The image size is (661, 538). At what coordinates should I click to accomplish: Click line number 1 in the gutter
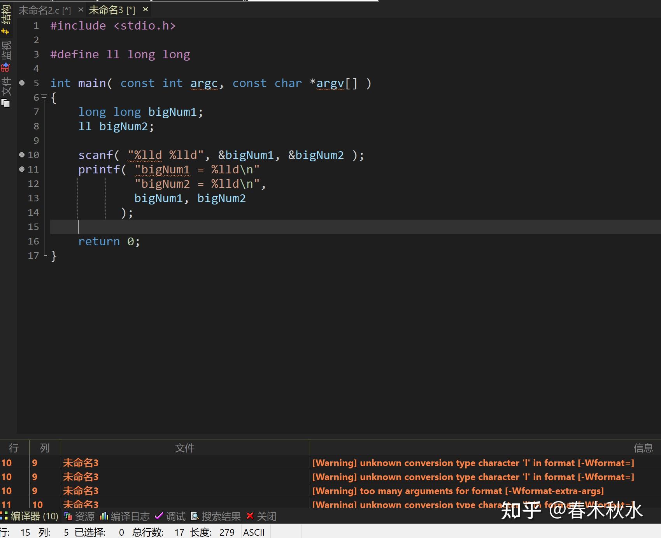pos(36,26)
